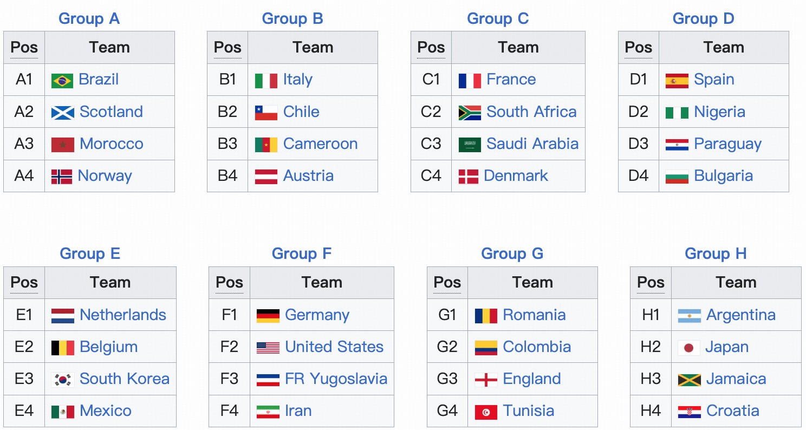Viewport: 806px width, 430px height.
Task: Click the Jamaica flag icon
Action: click(690, 379)
